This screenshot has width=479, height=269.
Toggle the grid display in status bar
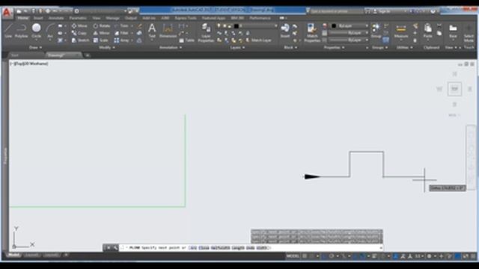coord(305,256)
